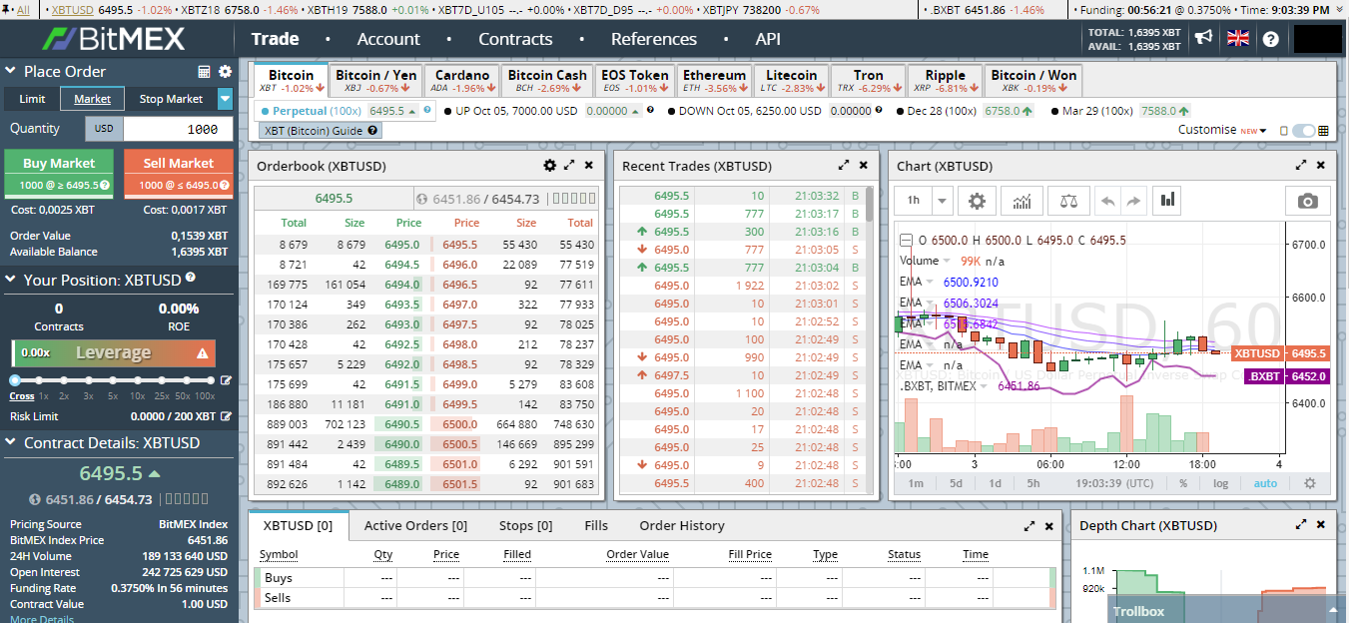This screenshot has height=623, width=1370.
Task: Maximize the Orderbook panel
Action: (569, 166)
